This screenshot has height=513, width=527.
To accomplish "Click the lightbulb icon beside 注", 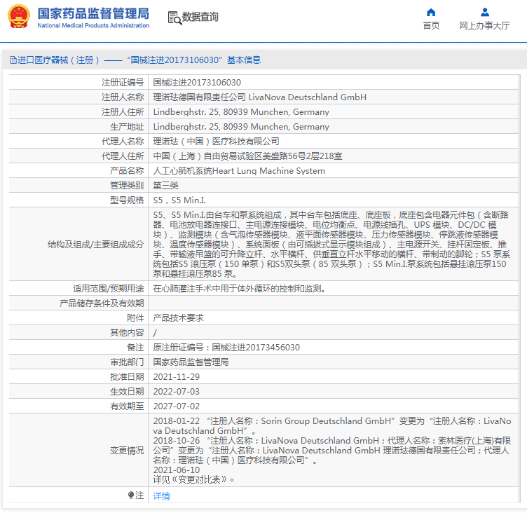I will click(x=131, y=495).
